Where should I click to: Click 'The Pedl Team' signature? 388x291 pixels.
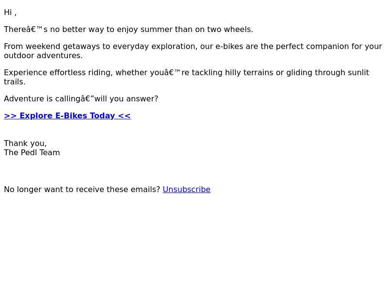pyautogui.click(x=32, y=152)
